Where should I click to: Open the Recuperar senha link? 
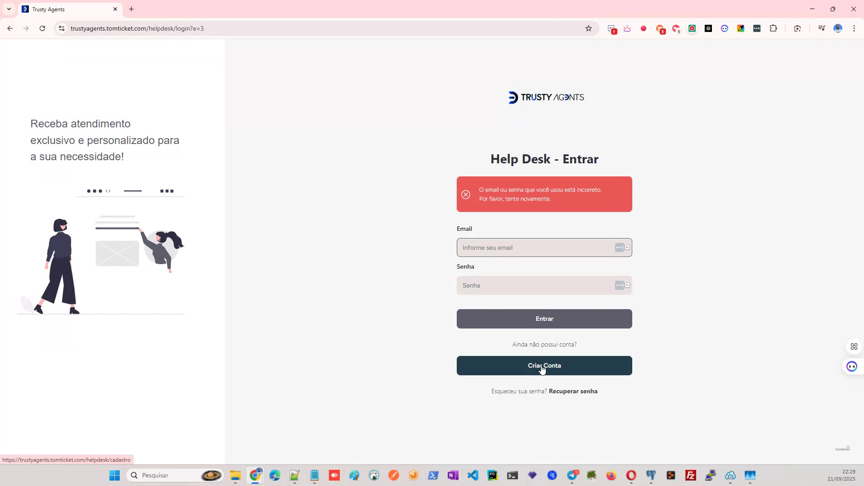(573, 391)
